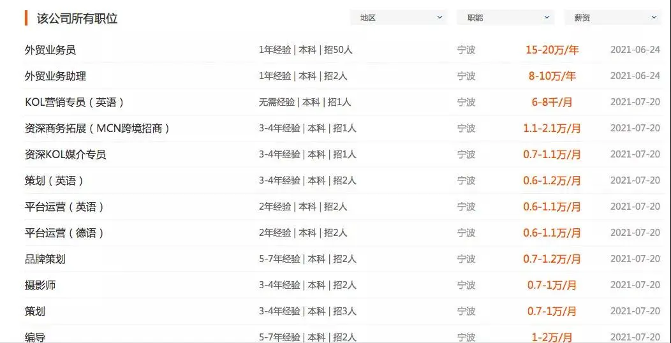The height and width of the screenshot is (343, 671).
Task: Click the 15-20万/年 salary text
Action: (x=551, y=50)
